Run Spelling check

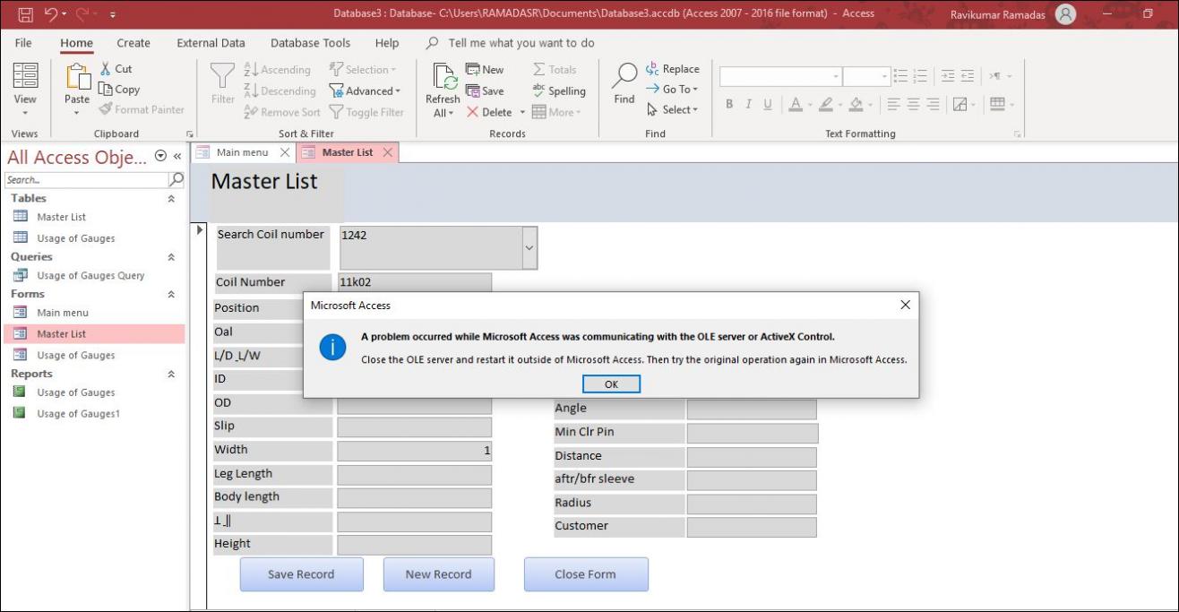[x=558, y=91]
